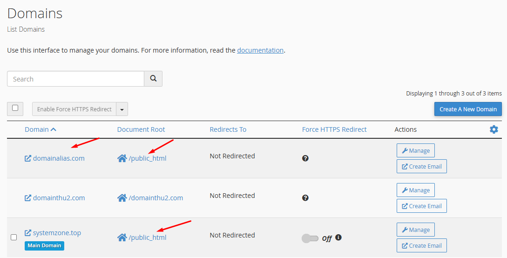Expand the Force HTTPS Redirect dropdown arrow

coord(122,109)
